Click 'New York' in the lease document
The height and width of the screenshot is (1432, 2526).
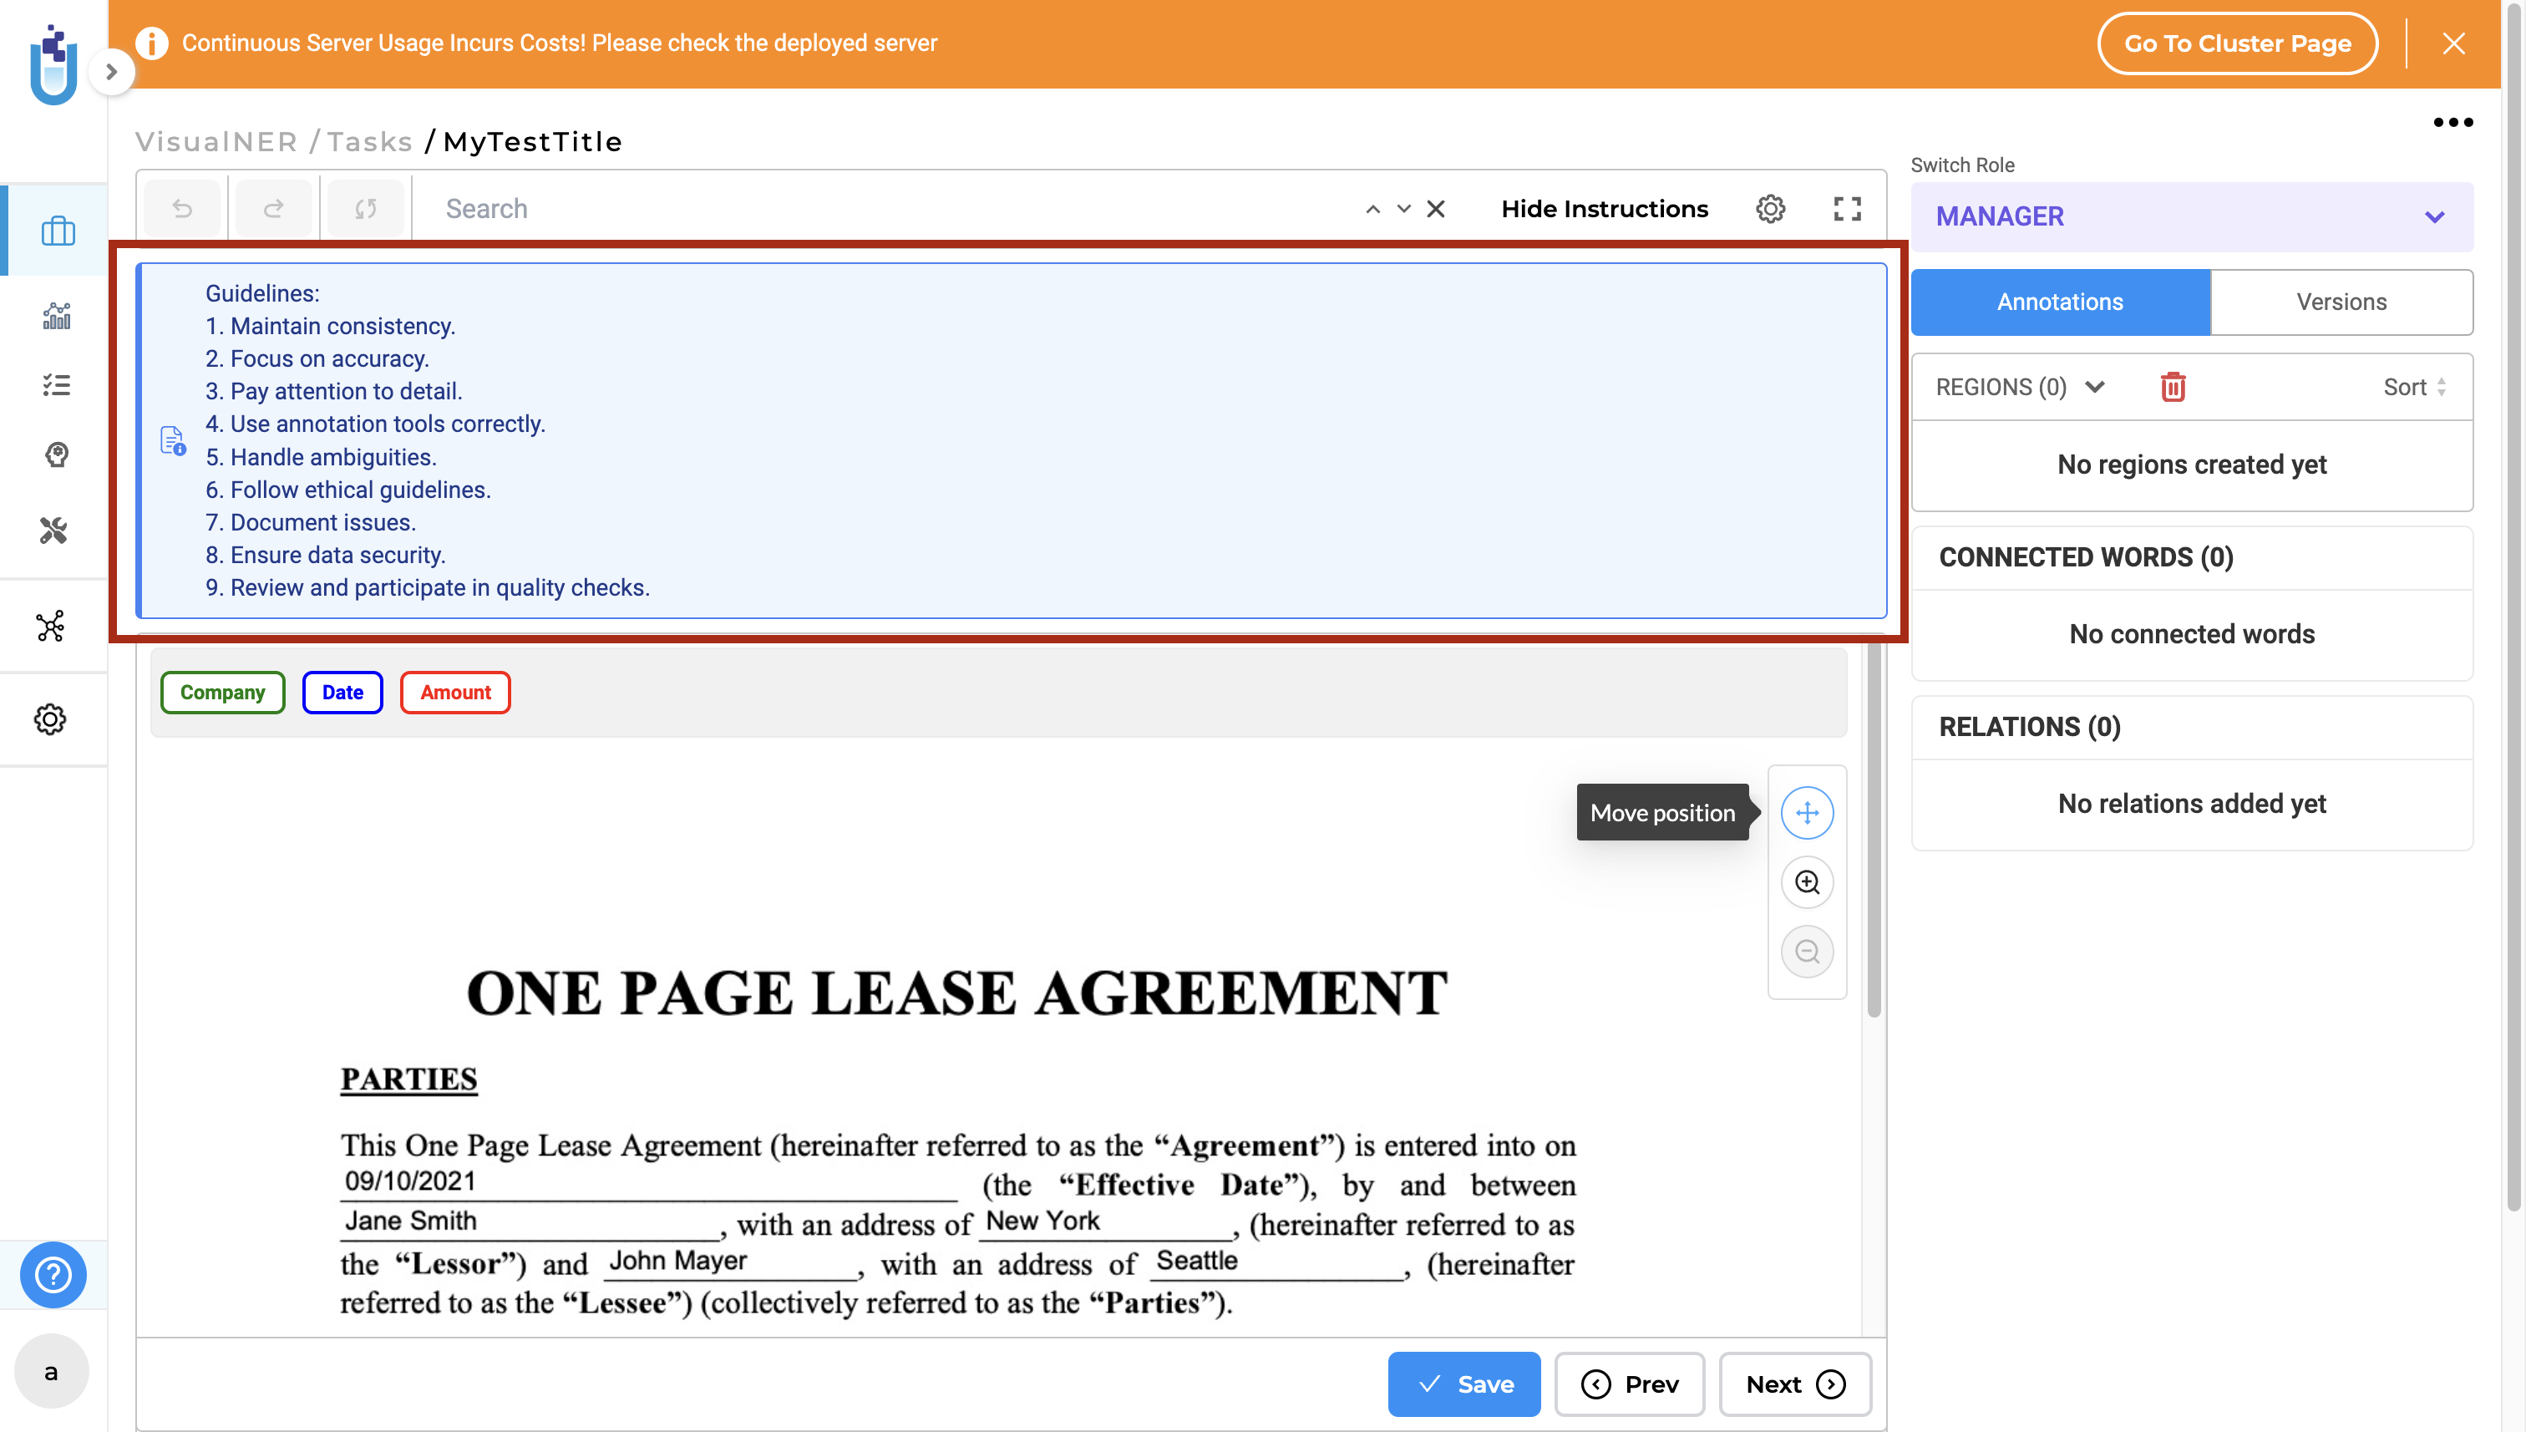[1042, 1221]
